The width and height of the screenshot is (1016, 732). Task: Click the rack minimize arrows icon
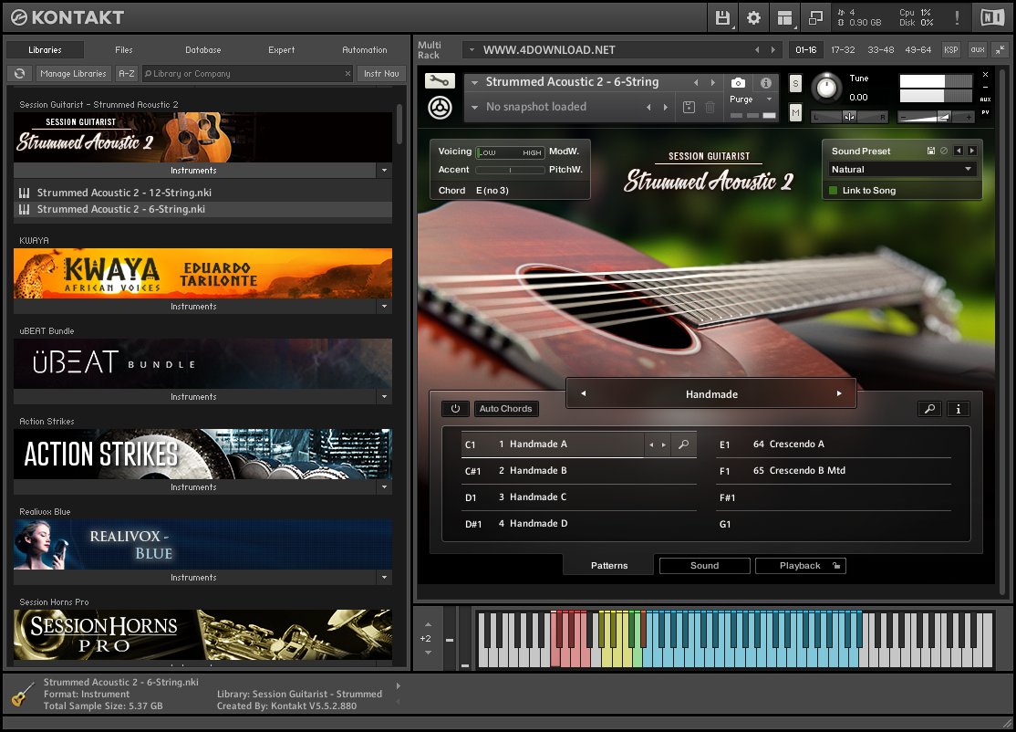tap(1000, 49)
